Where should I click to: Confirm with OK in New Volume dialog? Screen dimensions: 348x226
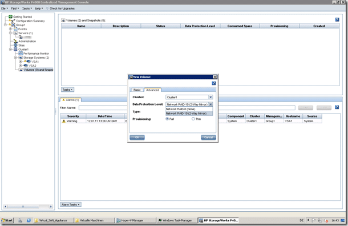[137, 138]
